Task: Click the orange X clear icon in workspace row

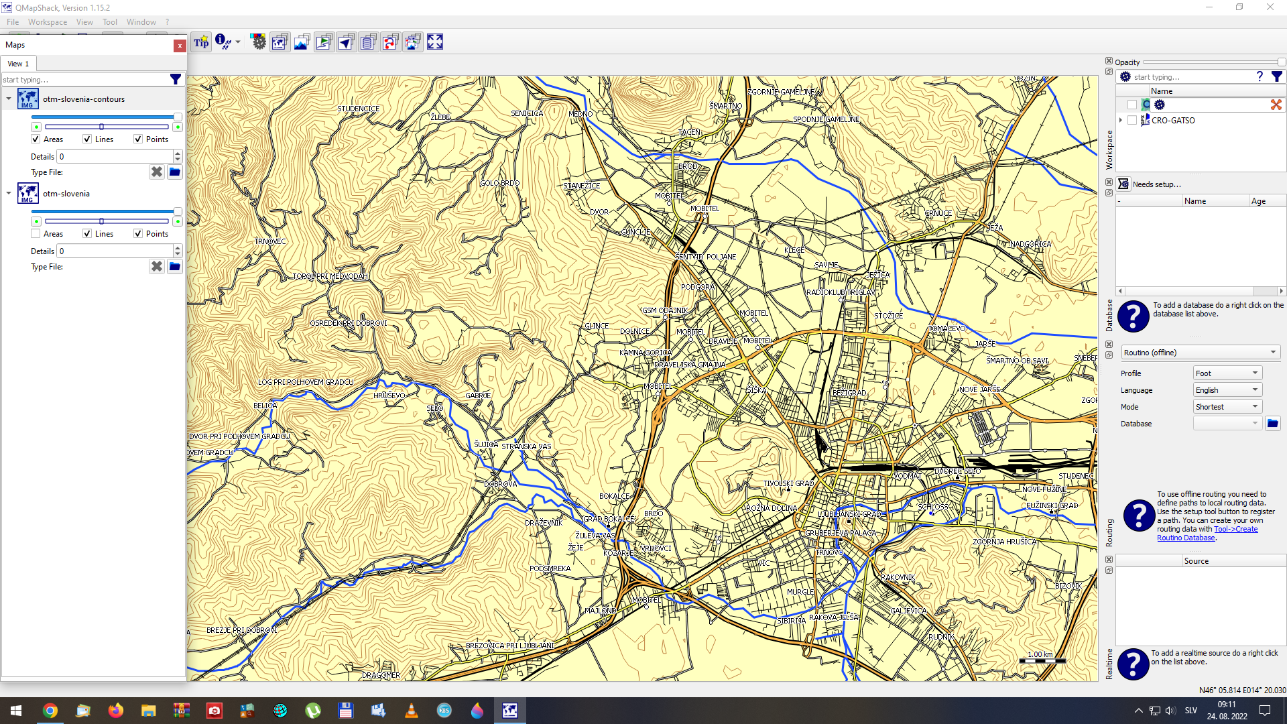Action: [x=1276, y=105]
